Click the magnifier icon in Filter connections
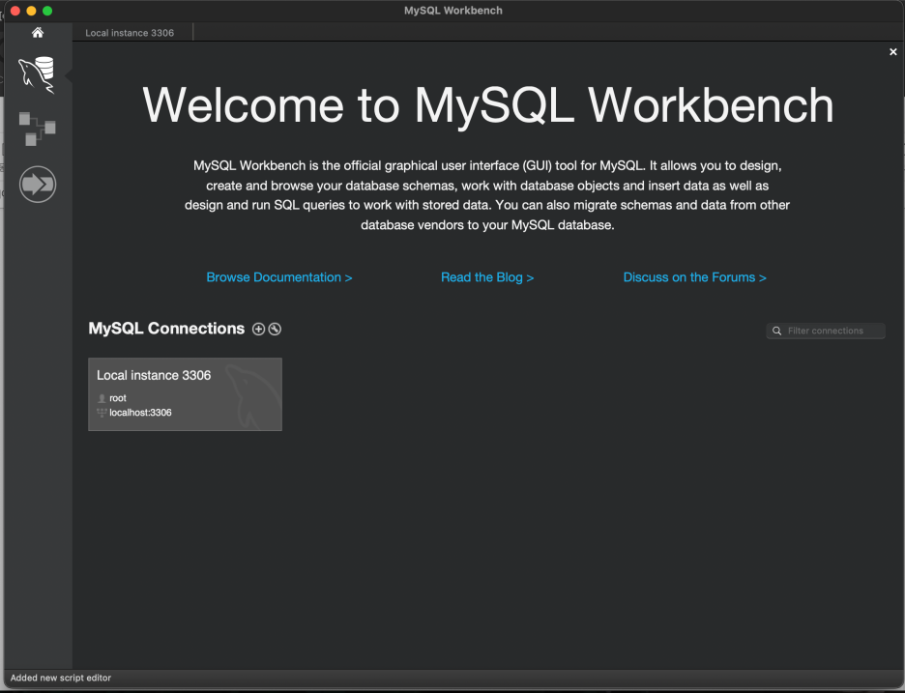The height and width of the screenshot is (693, 905). [776, 331]
